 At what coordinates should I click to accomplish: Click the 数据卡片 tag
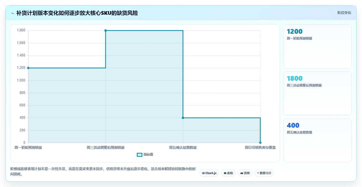click(264, 173)
